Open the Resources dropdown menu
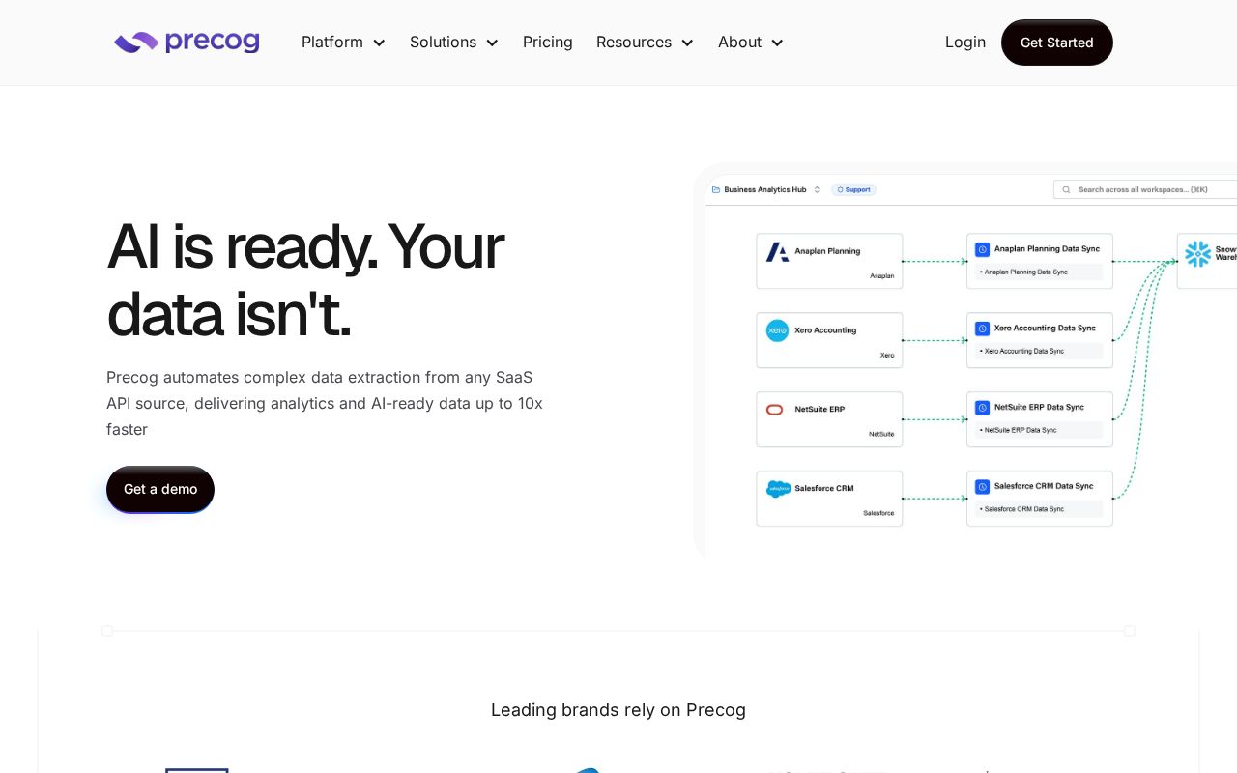The image size is (1237, 773). tap(645, 43)
